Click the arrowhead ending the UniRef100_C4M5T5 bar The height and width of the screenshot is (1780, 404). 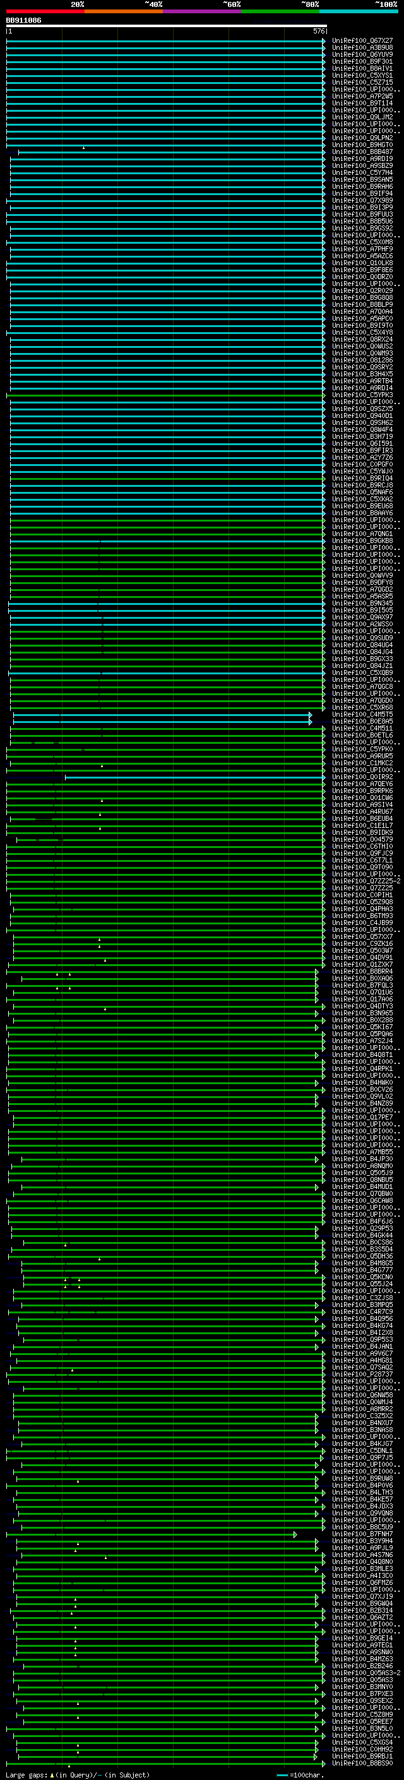[310, 715]
